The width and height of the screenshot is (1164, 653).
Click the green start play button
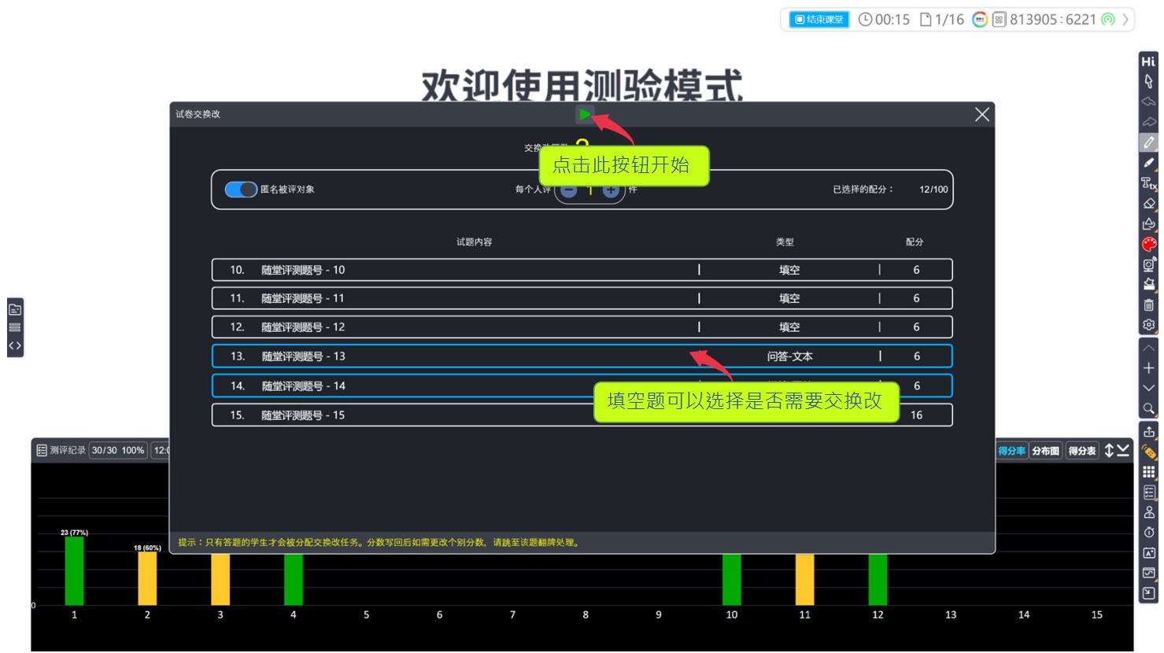(x=584, y=115)
